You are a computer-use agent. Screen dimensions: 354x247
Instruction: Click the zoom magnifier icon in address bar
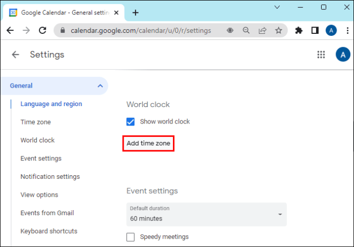tap(246, 31)
